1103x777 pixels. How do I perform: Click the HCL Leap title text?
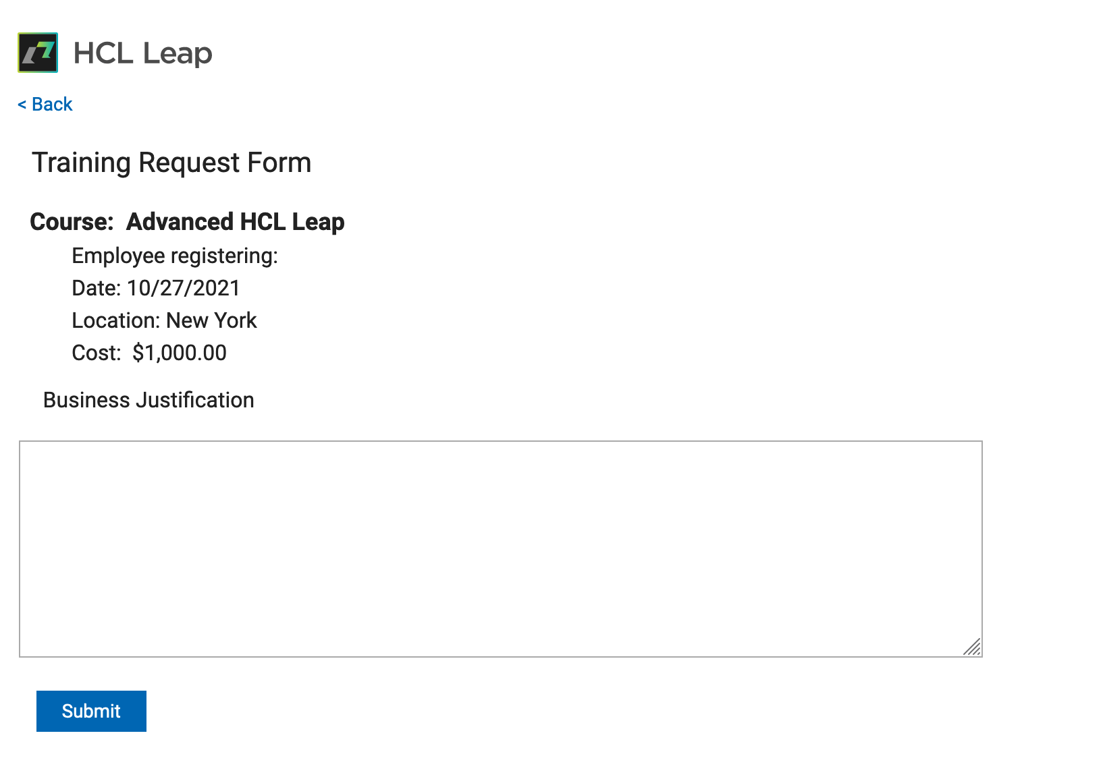pyautogui.click(x=142, y=54)
